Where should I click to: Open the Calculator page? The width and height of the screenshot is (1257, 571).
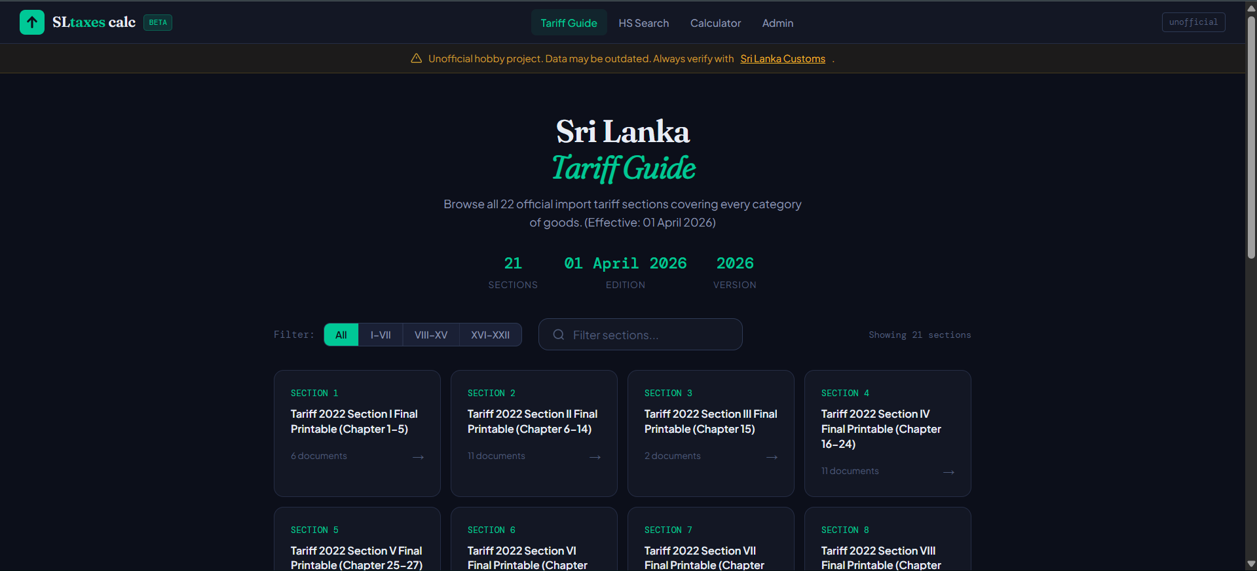click(x=715, y=23)
